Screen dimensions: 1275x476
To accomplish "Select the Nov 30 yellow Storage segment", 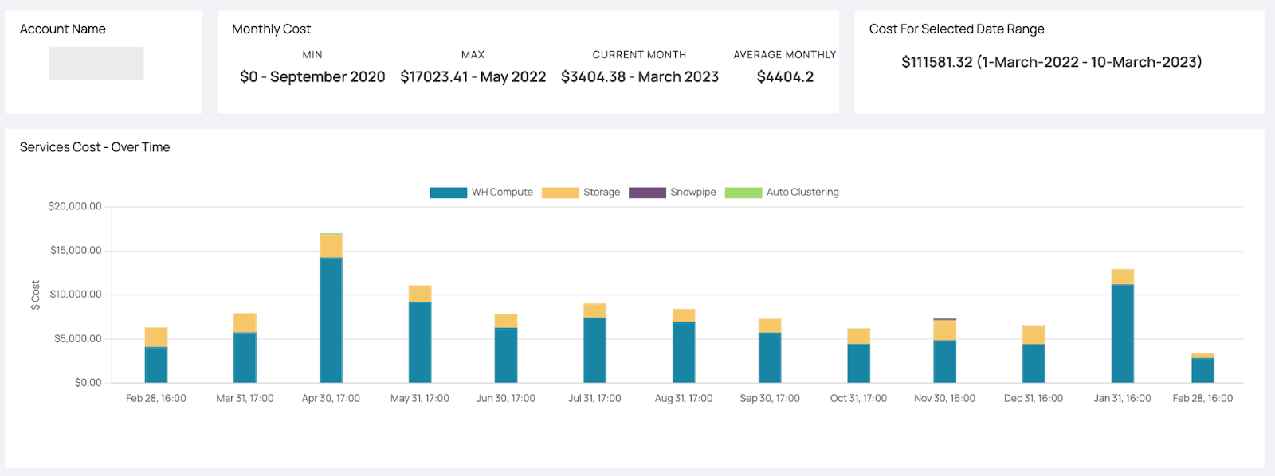I will click(x=944, y=330).
